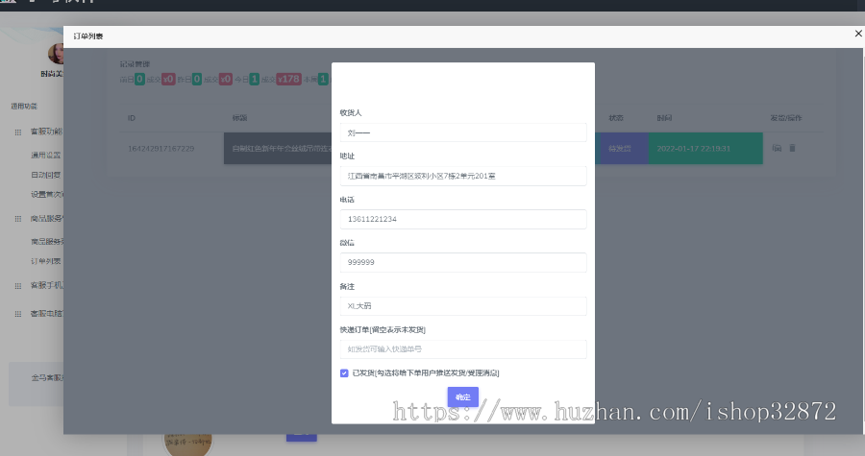
Task: Click the order product title cell
Action: (x=278, y=148)
